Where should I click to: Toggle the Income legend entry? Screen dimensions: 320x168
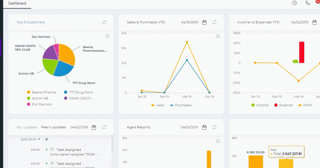(x=260, y=105)
